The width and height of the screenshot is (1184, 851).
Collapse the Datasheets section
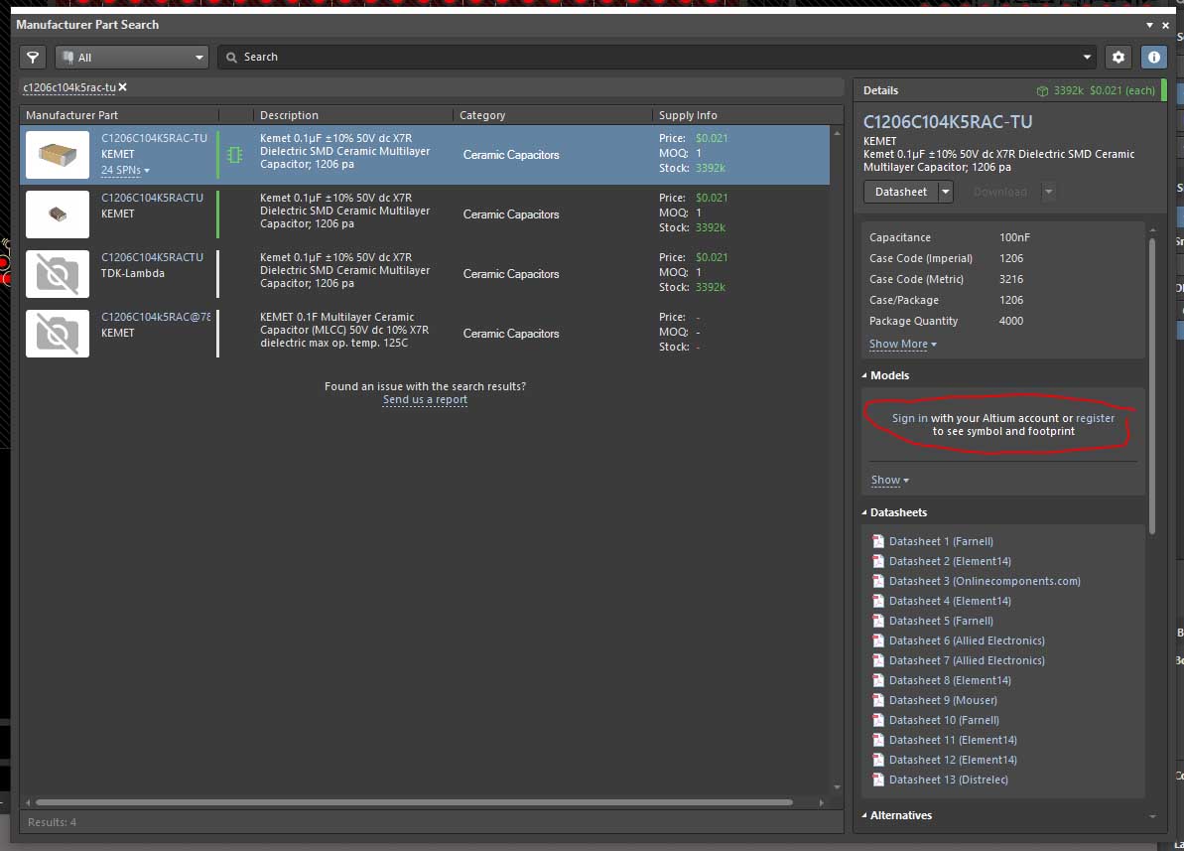click(x=863, y=512)
